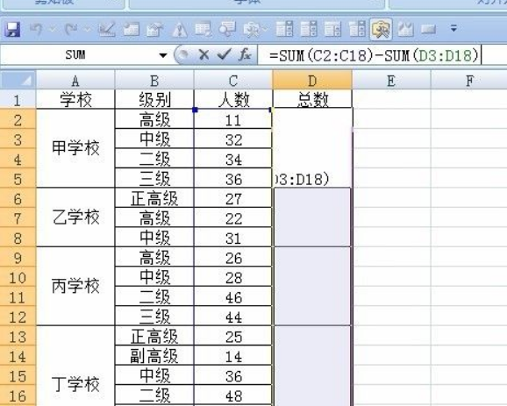The width and height of the screenshot is (507, 406).
Task: Click cell with value 28
Action: [x=233, y=277]
